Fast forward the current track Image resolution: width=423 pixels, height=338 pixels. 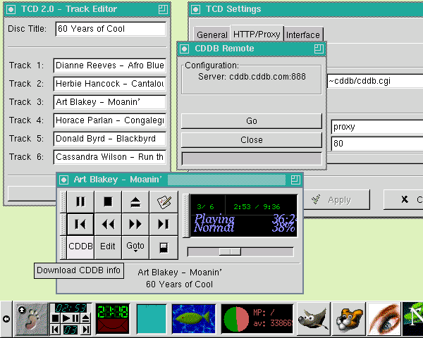(135, 225)
